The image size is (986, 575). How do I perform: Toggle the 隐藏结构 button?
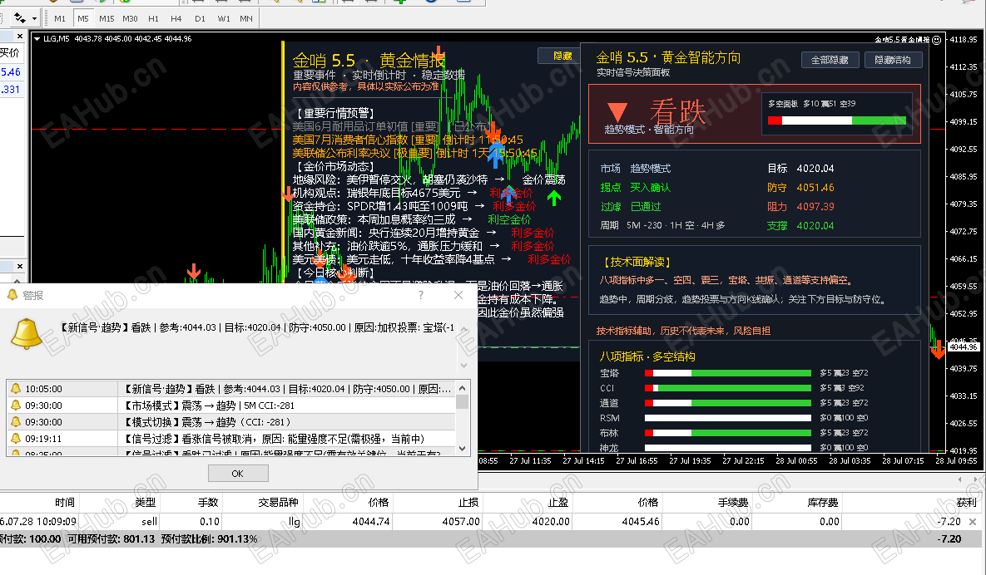tap(893, 60)
